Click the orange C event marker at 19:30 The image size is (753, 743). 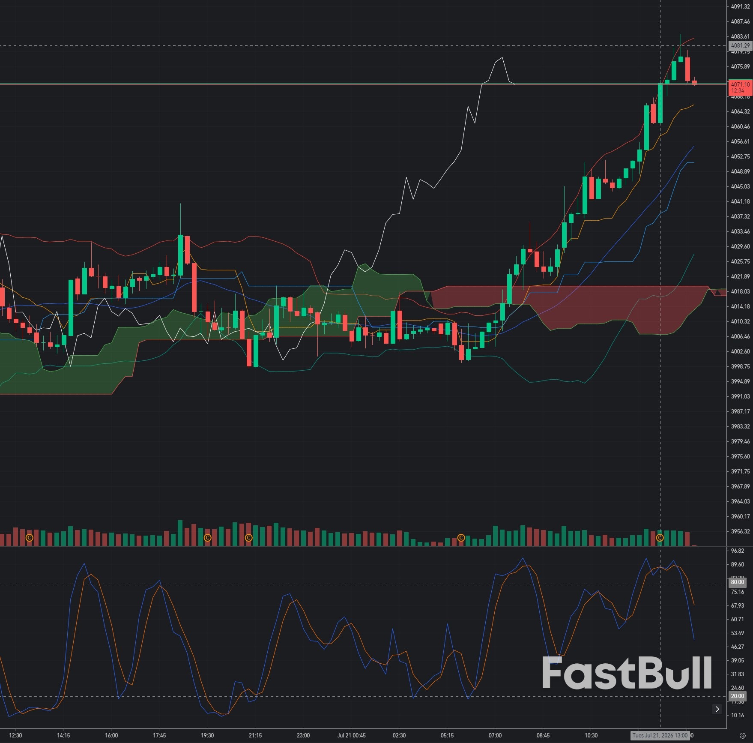[x=207, y=538]
